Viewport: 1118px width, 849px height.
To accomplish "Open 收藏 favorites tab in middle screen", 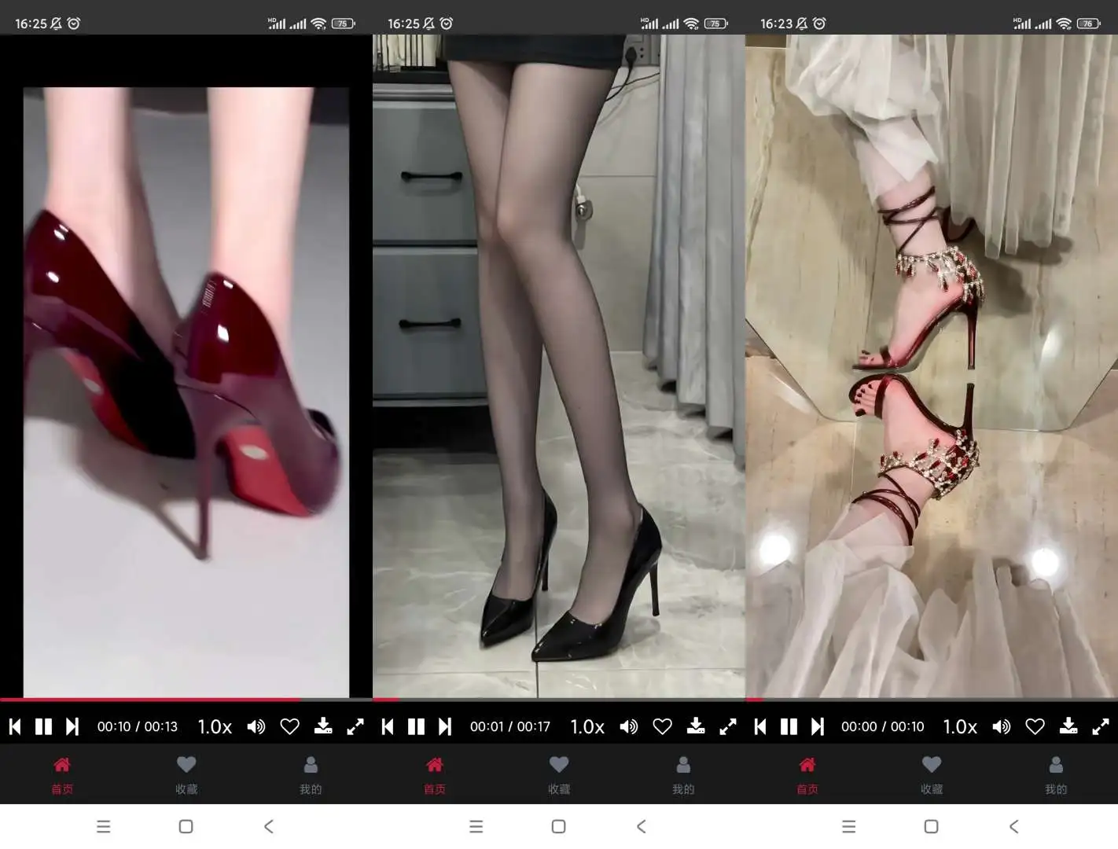I will [559, 774].
